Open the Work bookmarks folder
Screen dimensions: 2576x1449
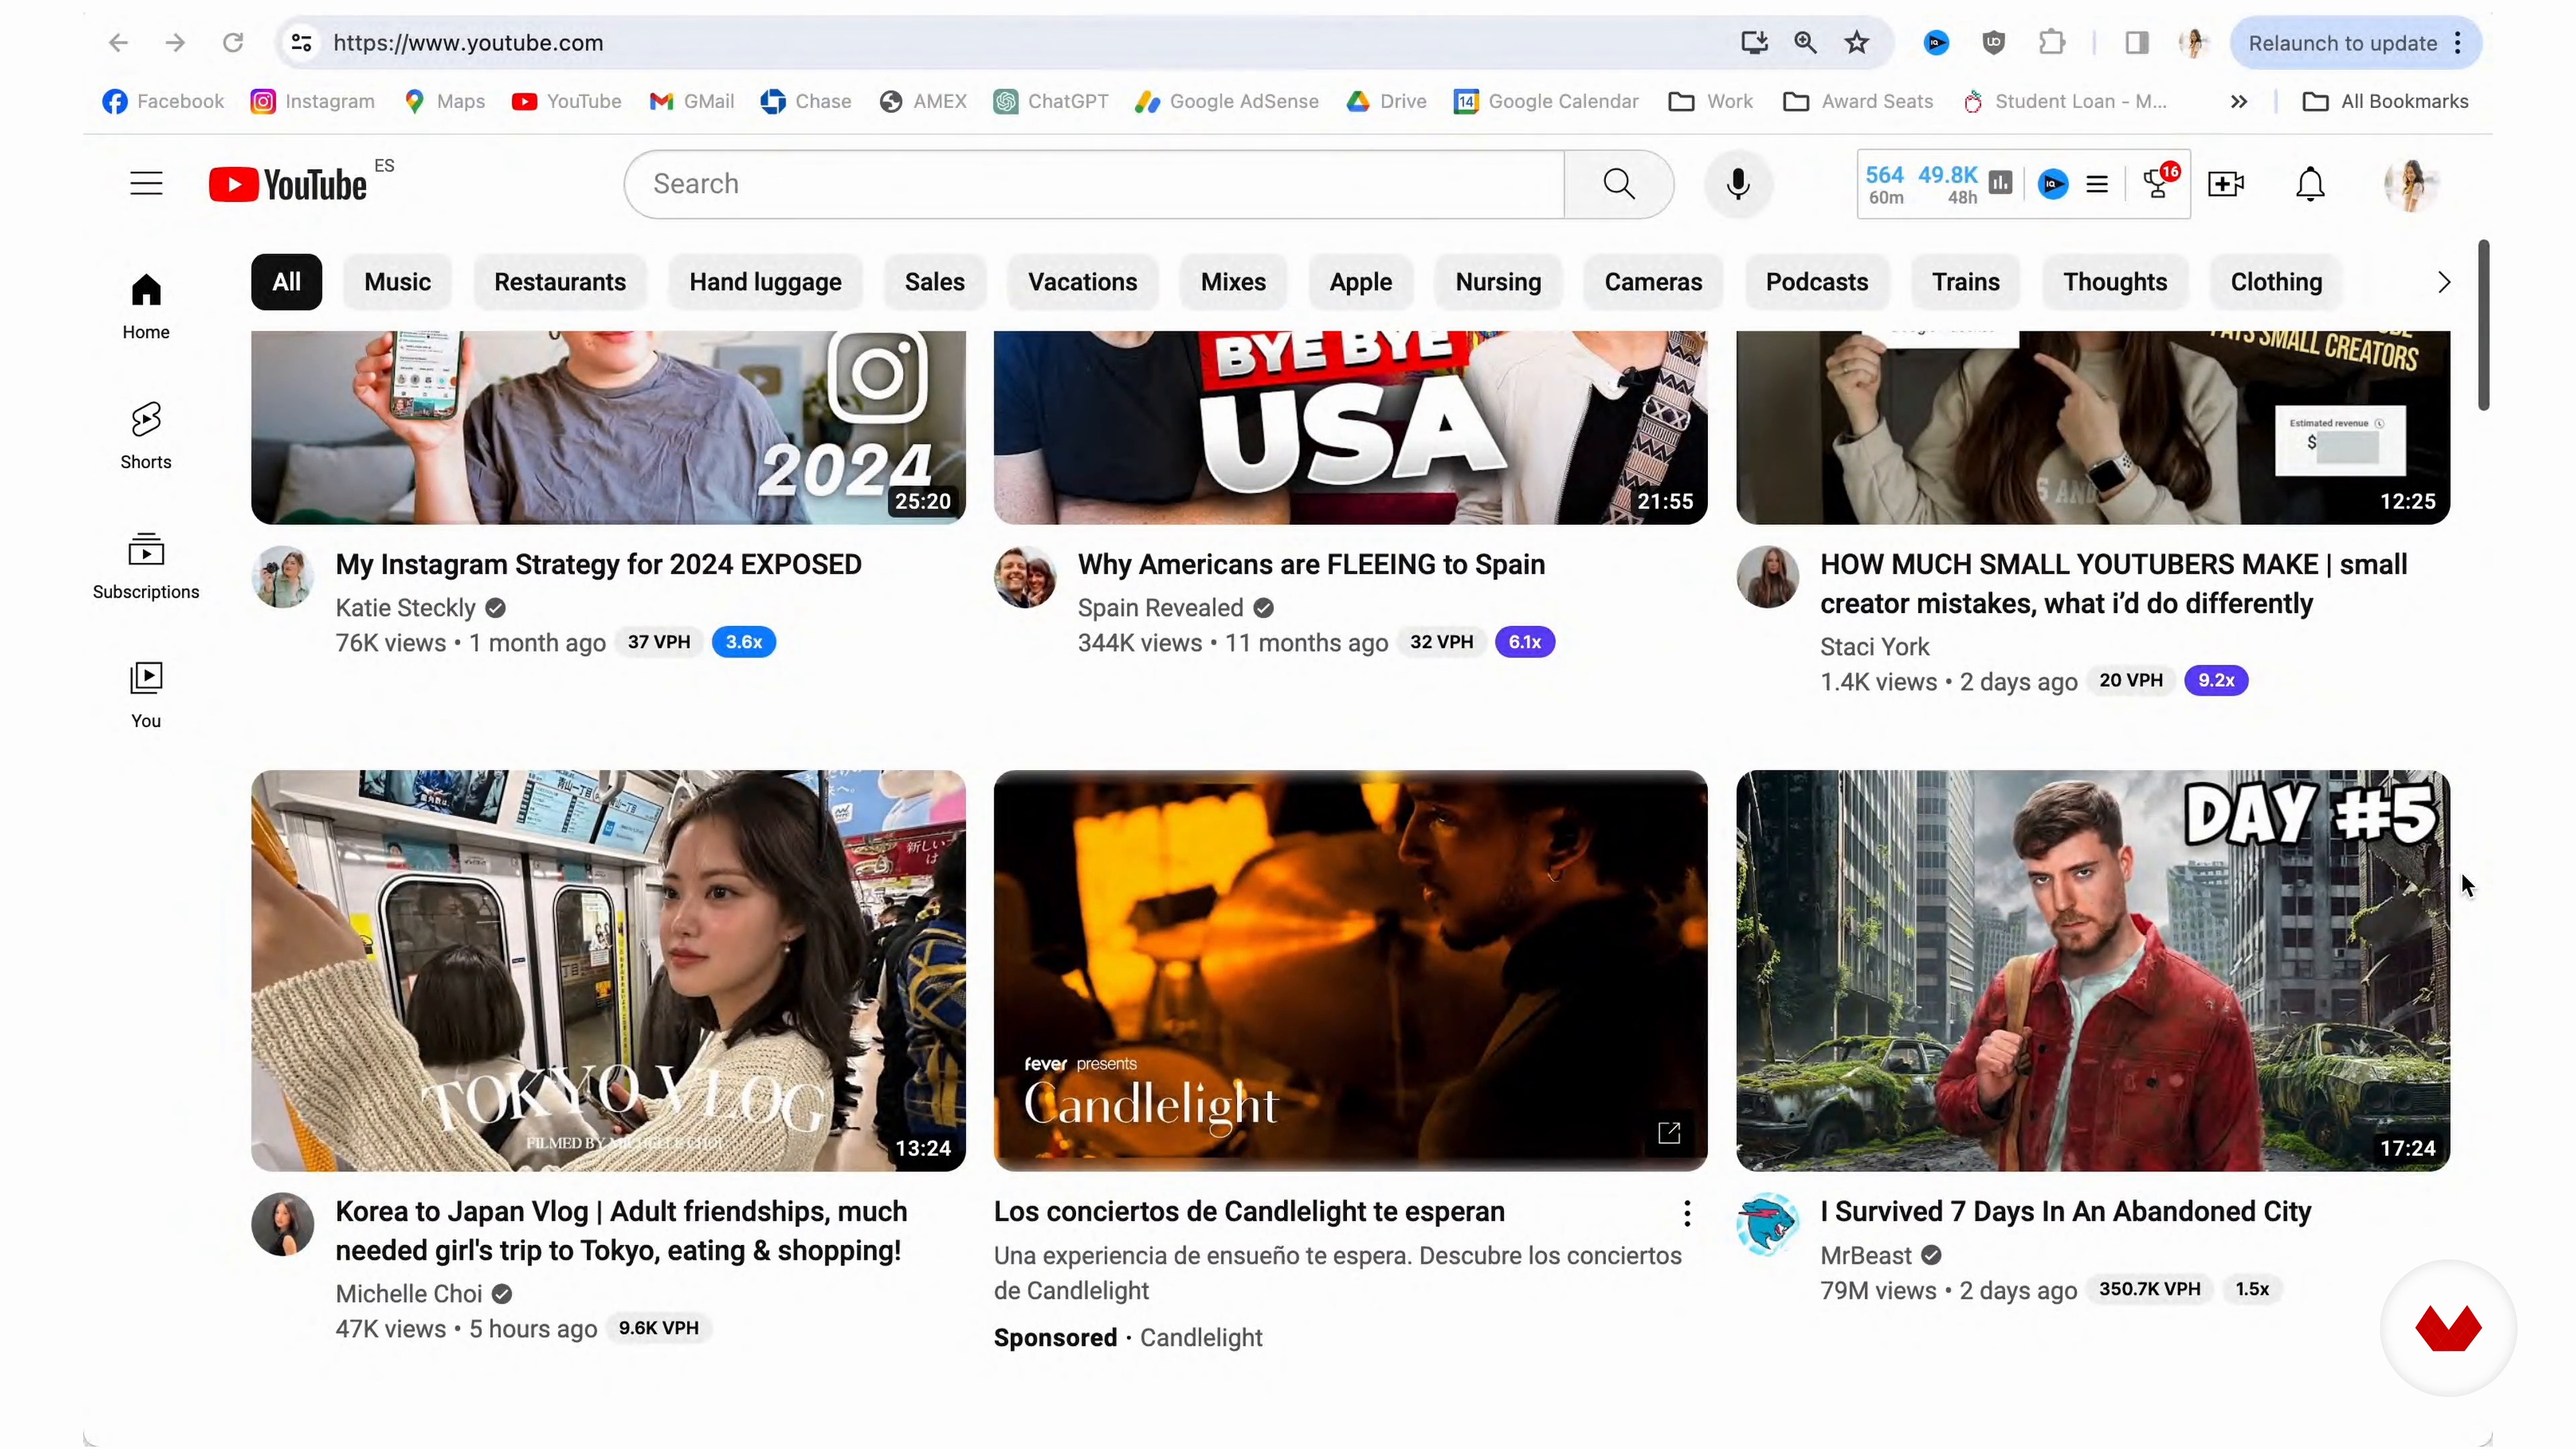(x=1710, y=101)
